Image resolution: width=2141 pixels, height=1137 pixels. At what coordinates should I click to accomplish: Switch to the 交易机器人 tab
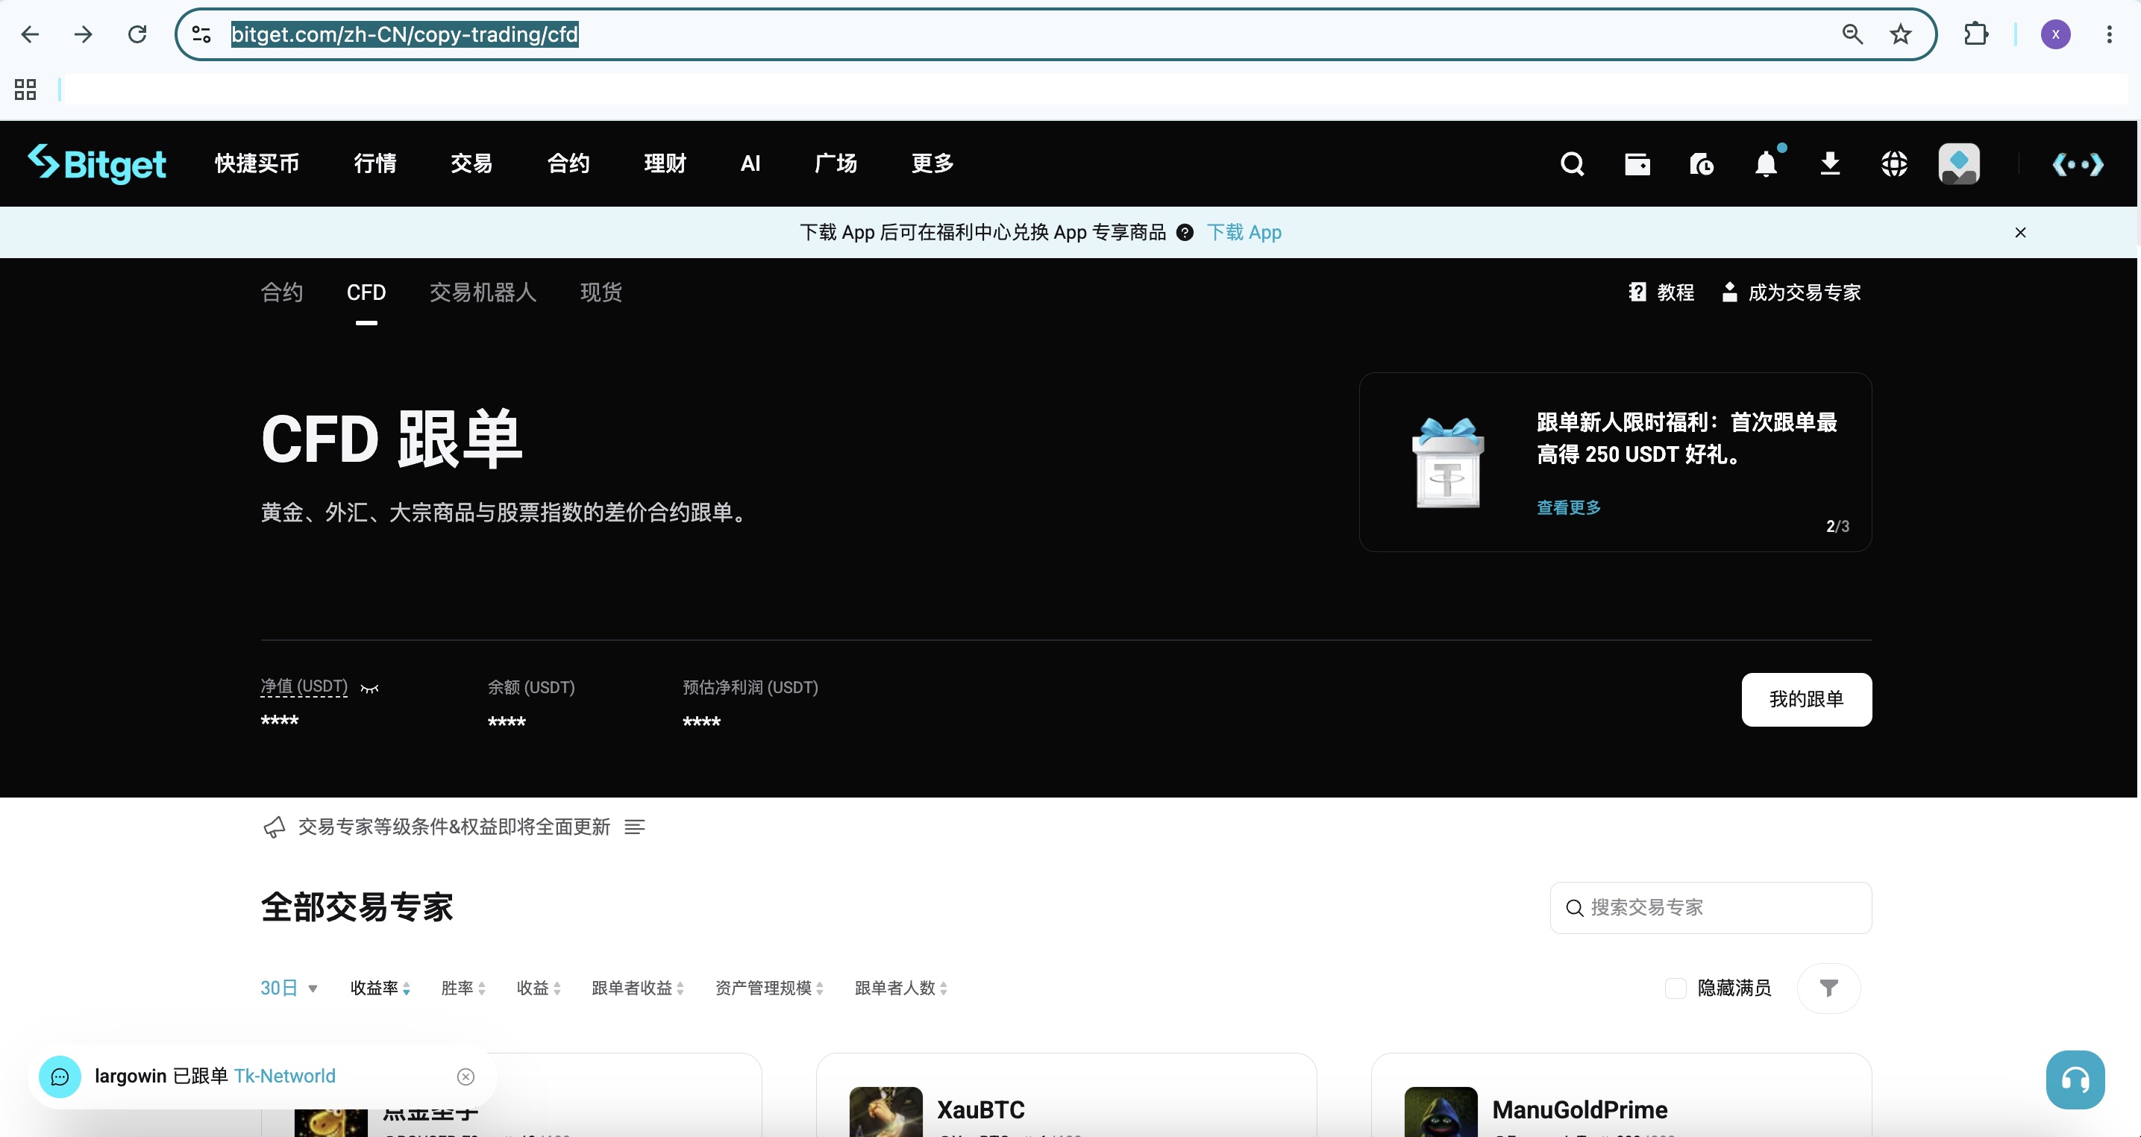click(483, 292)
